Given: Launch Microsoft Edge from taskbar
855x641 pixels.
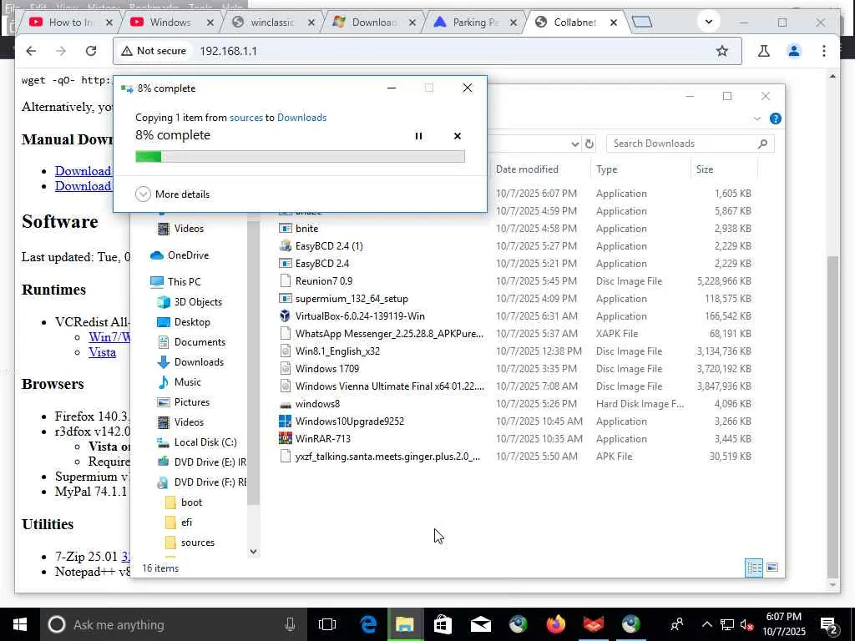Looking at the screenshot, I should pos(368,624).
